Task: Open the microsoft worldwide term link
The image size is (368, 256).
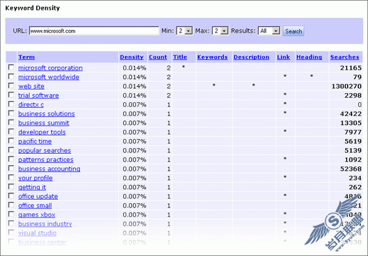Action: (48, 77)
